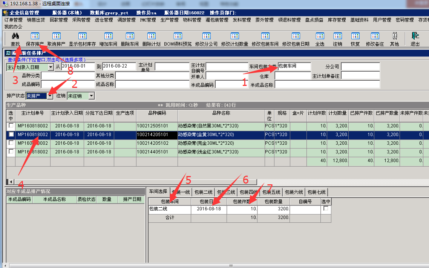Click the 修改计划数量 toolbar icon
The image size is (429, 268).
tap(235, 36)
